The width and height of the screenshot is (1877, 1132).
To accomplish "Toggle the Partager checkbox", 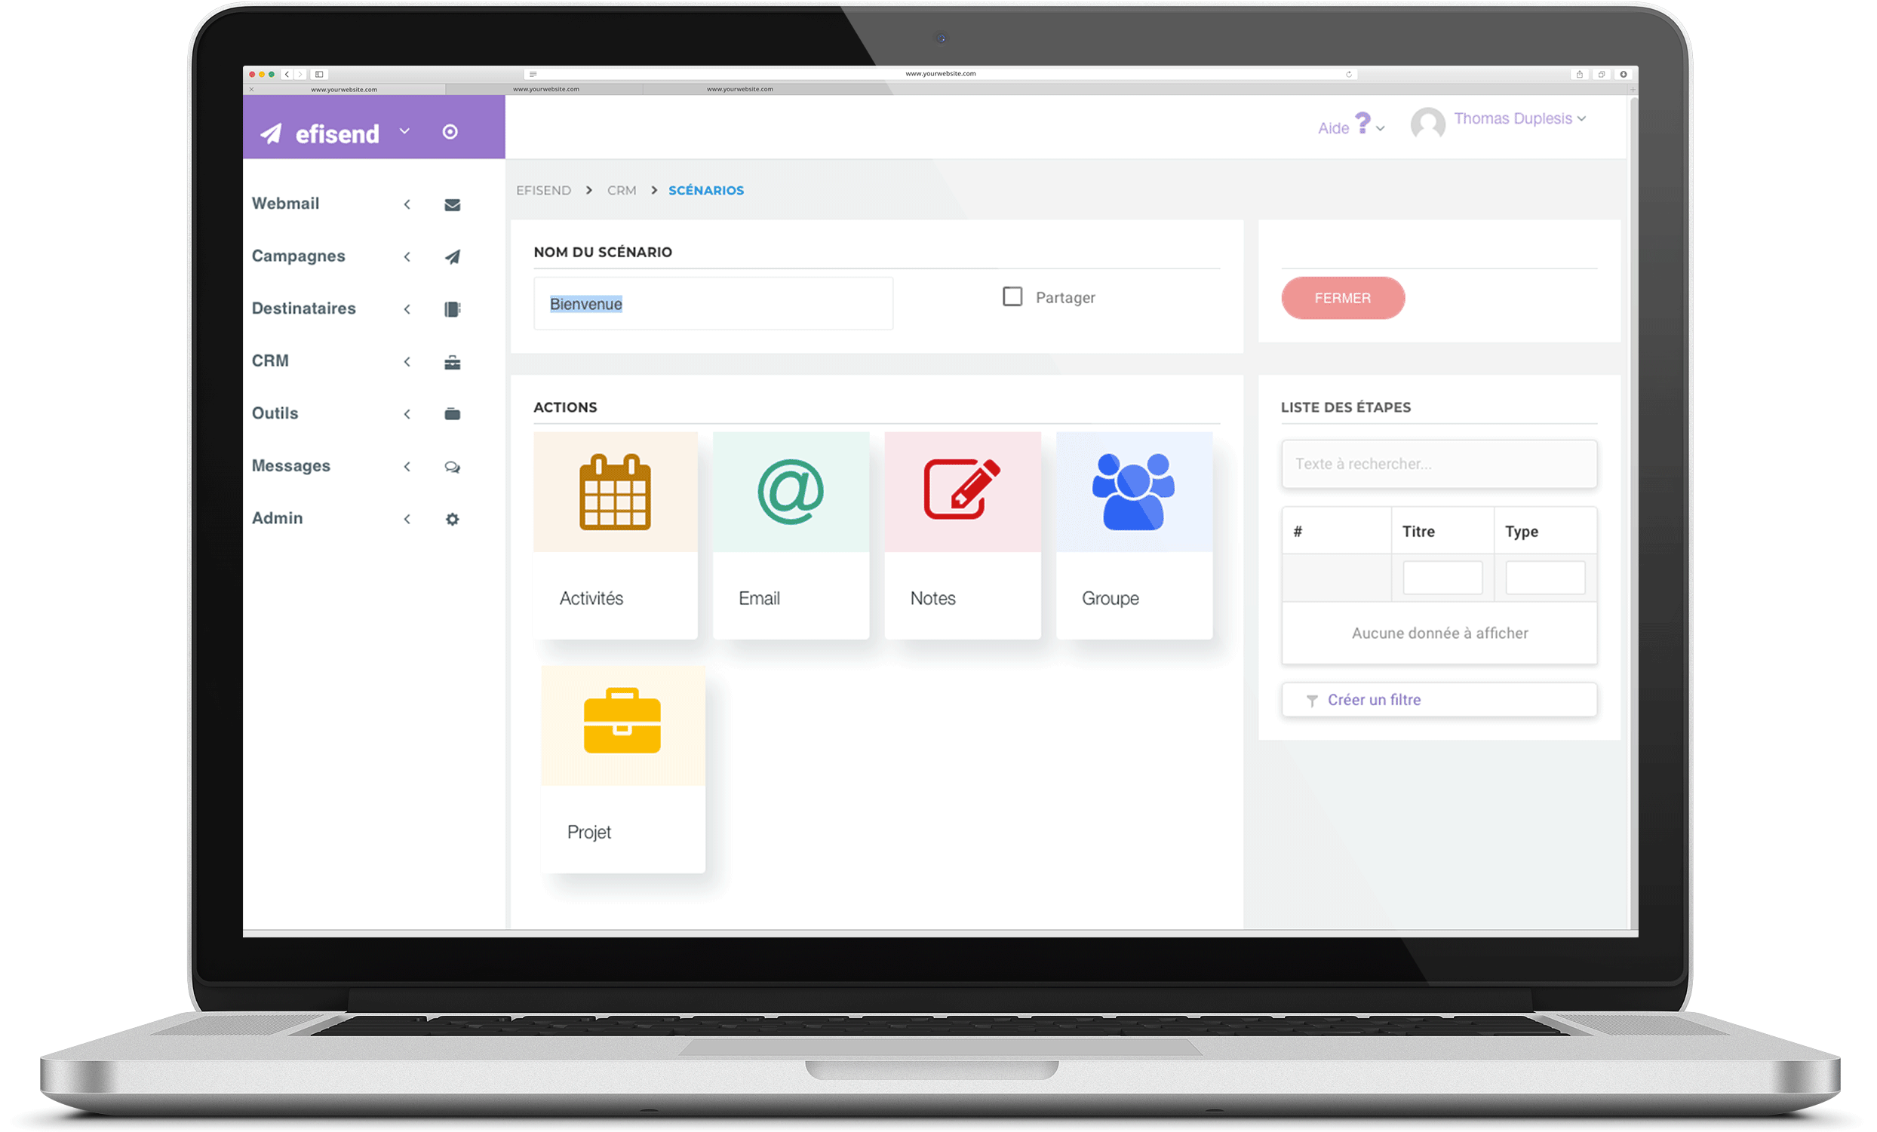I will pyautogui.click(x=1012, y=297).
